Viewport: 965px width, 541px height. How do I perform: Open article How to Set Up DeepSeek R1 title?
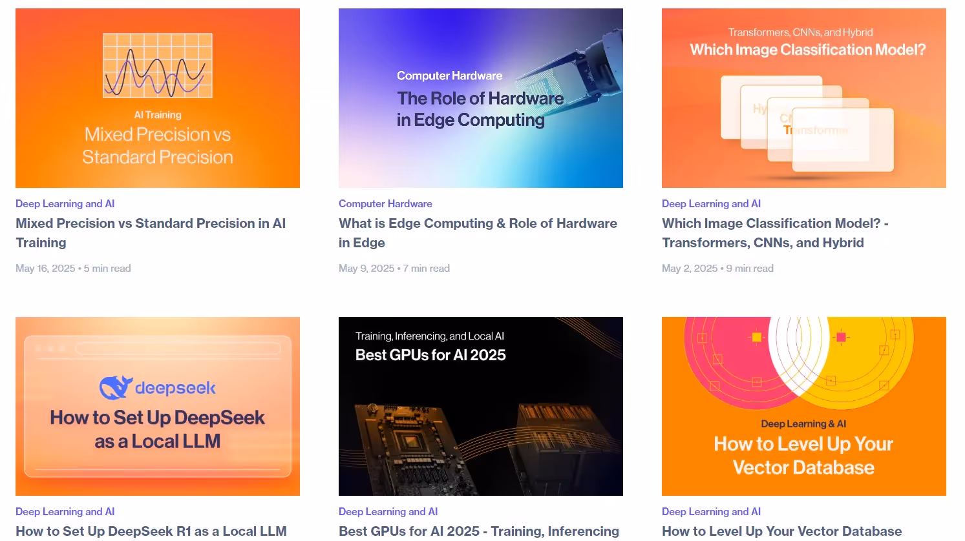pos(151,531)
